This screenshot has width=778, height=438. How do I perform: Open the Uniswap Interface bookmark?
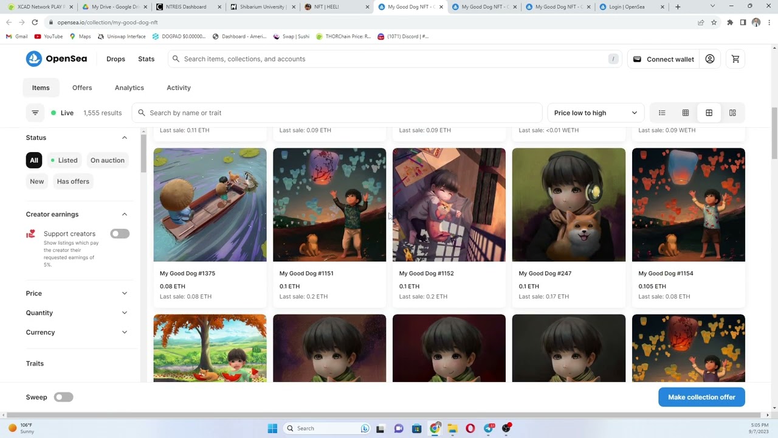coord(121,36)
